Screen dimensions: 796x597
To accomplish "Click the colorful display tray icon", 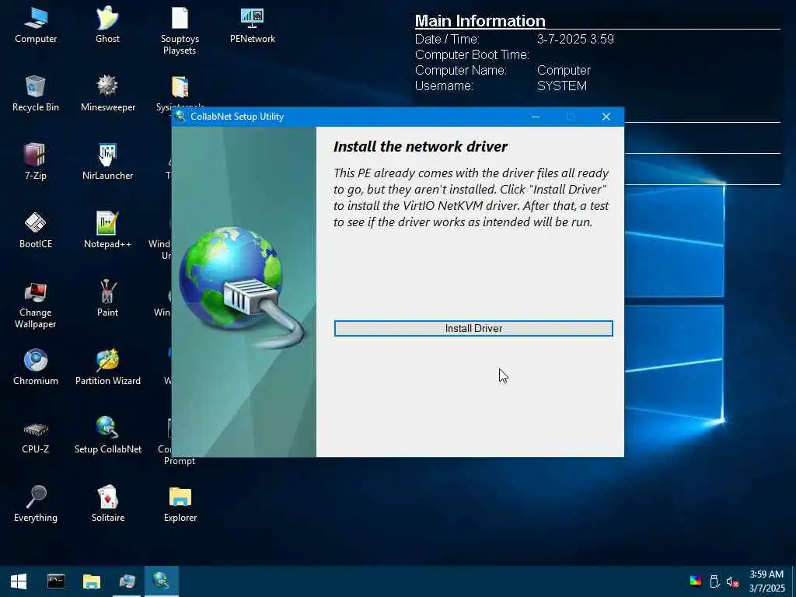I will tap(696, 581).
